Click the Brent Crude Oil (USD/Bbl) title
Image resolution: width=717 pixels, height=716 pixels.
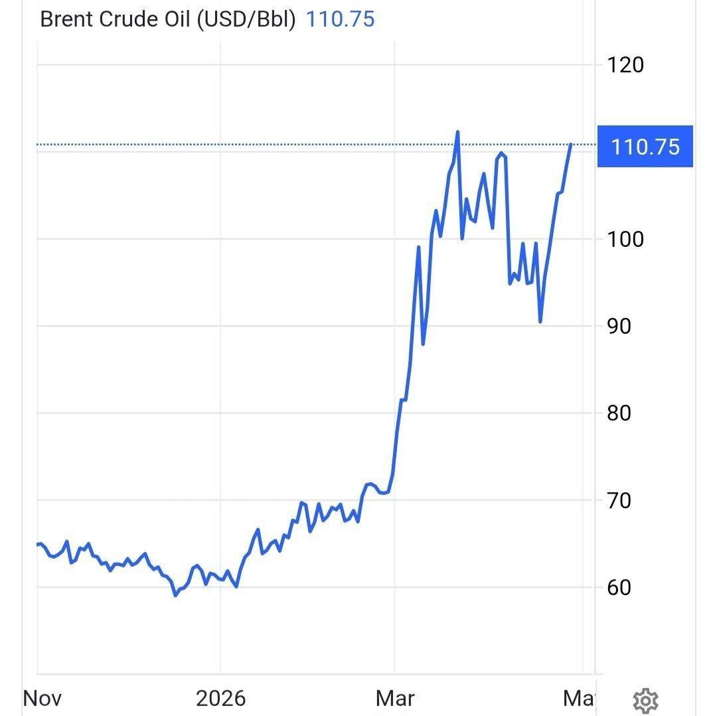[167, 19]
